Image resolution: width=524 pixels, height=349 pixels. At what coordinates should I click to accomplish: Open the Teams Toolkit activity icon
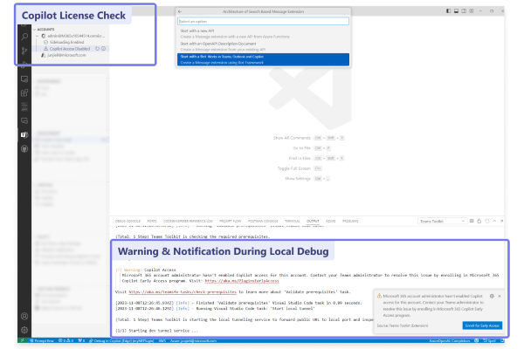point(24,134)
